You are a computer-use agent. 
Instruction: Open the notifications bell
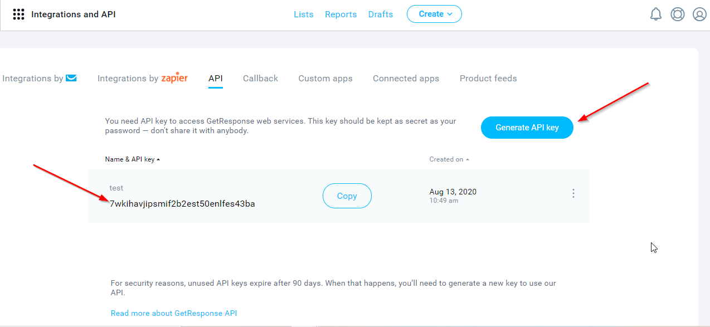(656, 14)
